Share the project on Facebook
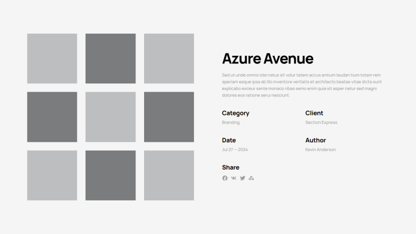The width and height of the screenshot is (416, 234). click(x=225, y=178)
